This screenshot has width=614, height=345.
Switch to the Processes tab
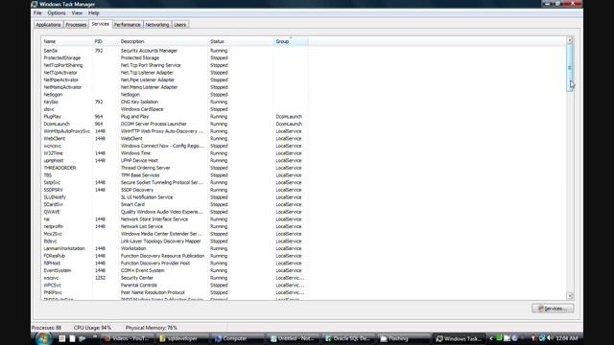[x=76, y=25]
